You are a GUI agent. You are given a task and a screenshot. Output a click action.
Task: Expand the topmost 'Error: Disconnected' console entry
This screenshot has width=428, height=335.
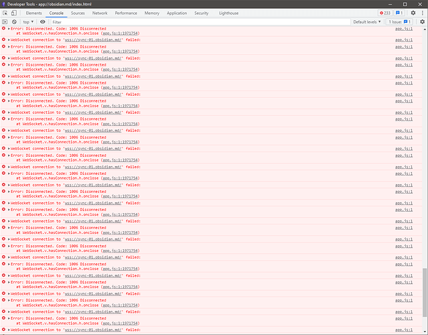click(x=9, y=29)
